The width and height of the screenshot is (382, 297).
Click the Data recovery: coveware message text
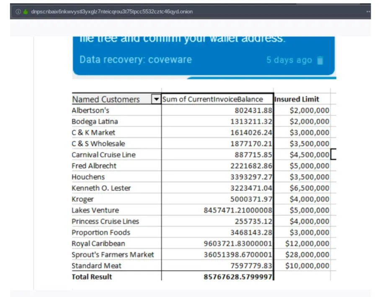click(x=136, y=60)
